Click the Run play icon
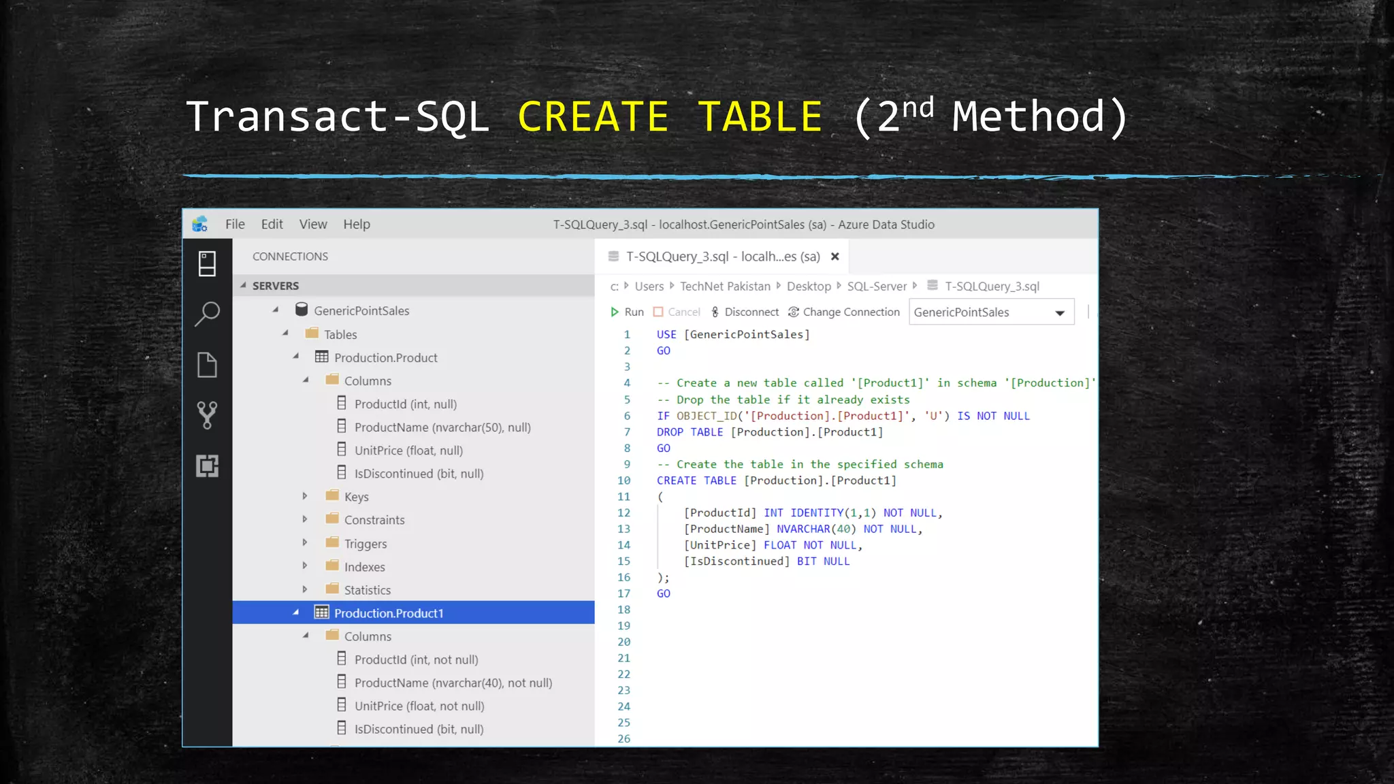The height and width of the screenshot is (784, 1394). click(615, 312)
